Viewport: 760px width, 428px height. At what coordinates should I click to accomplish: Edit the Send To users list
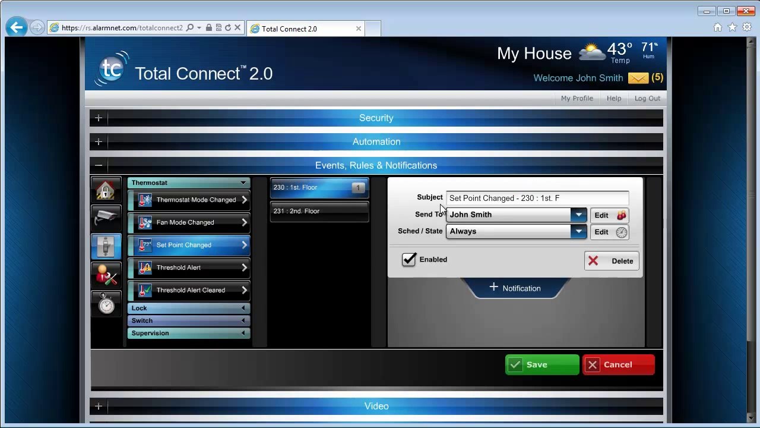coord(609,215)
